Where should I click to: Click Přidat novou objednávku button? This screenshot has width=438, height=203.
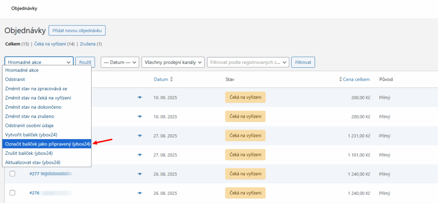[x=77, y=30]
